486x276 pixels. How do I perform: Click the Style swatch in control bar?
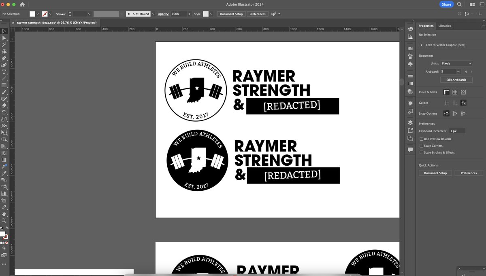point(206,14)
